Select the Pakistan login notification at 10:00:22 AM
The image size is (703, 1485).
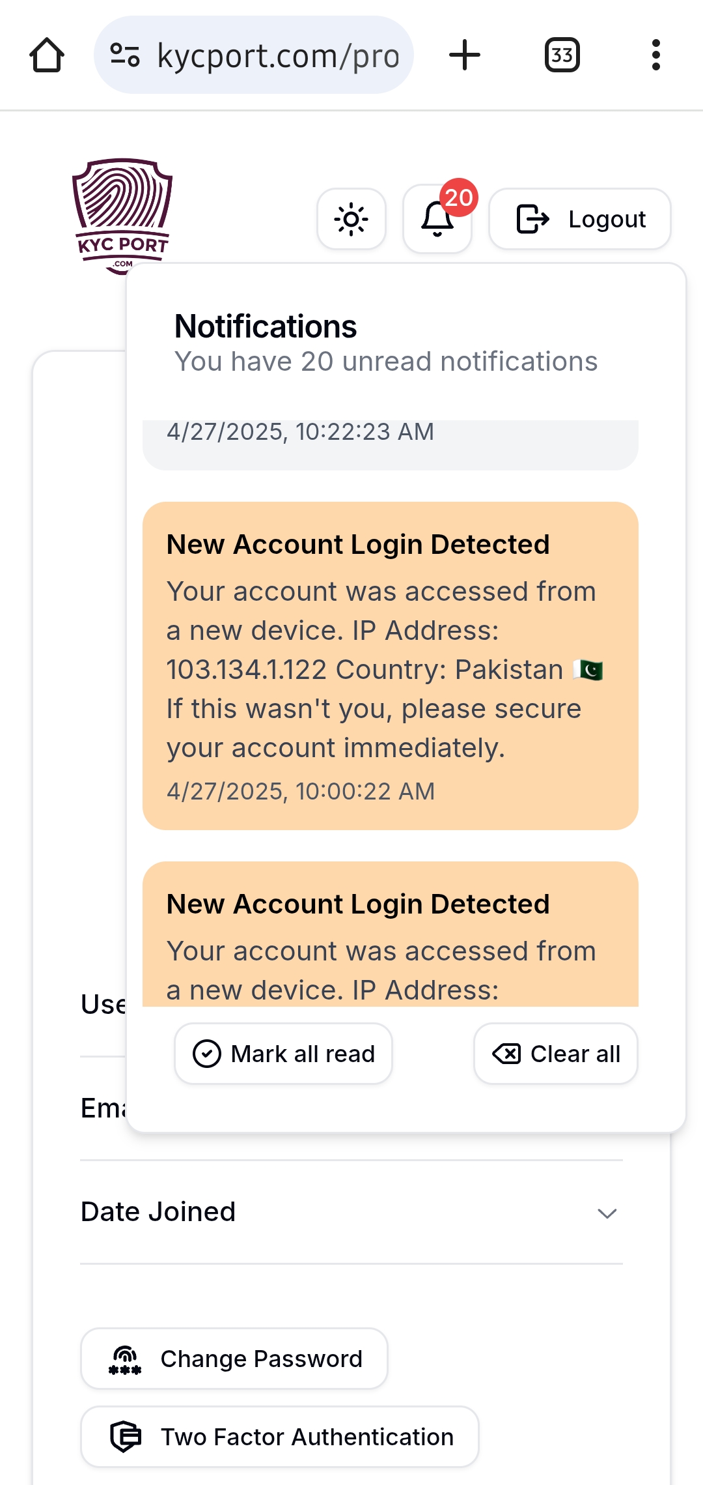[x=391, y=665]
